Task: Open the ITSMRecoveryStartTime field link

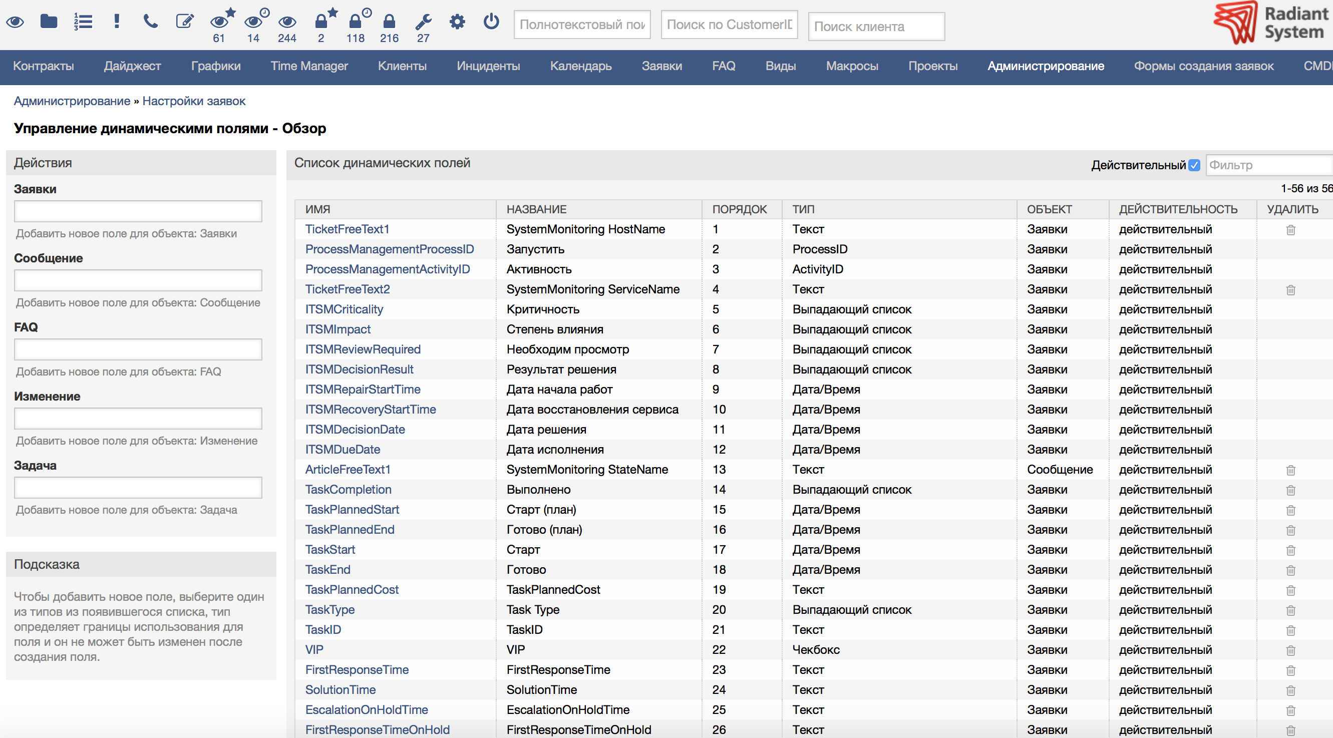Action: tap(371, 410)
